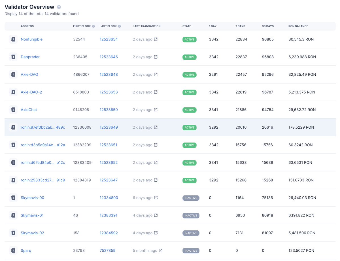Click the Skymavis-00 validator avatar icon
The height and width of the screenshot is (261, 340).
pos(13,198)
